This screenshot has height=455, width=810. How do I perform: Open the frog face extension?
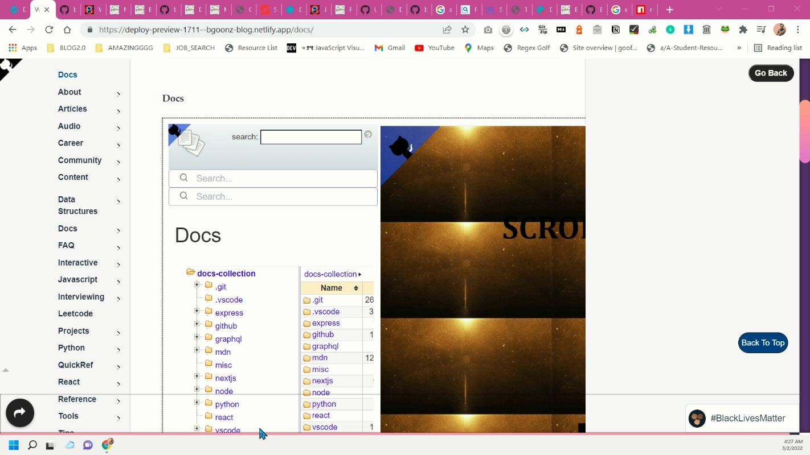[x=725, y=30]
